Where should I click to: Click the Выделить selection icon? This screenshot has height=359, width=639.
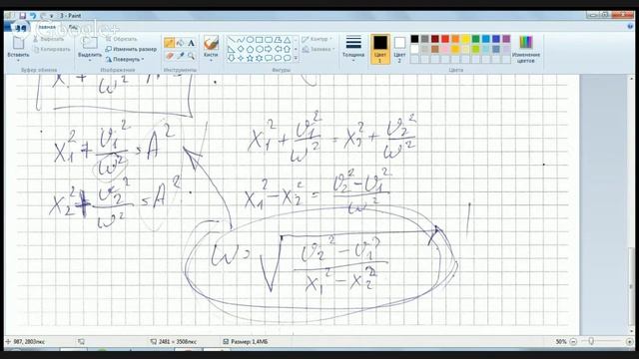pyautogui.click(x=90, y=43)
